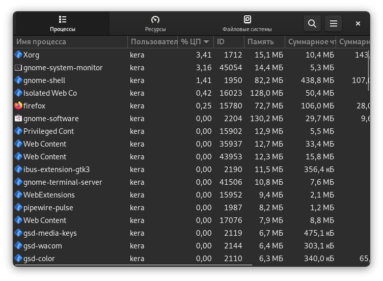The height and width of the screenshot is (281, 383).
Task: Open the Файловые системы tab
Action: point(247,23)
